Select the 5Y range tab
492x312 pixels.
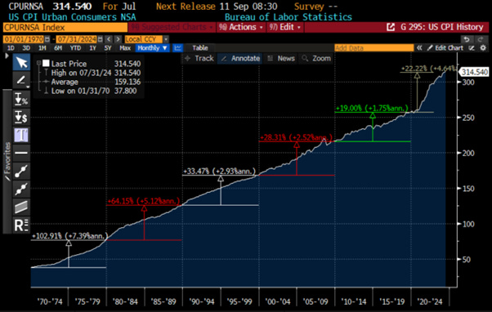pyautogui.click(x=108, y=48)
